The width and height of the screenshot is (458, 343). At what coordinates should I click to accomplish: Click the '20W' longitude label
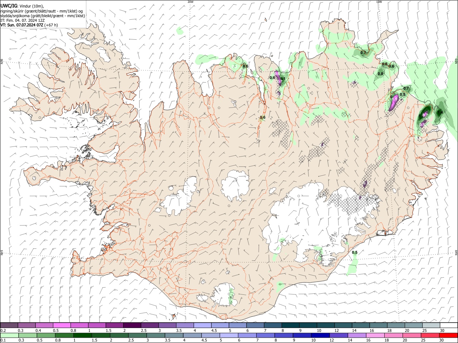[190, 2]
